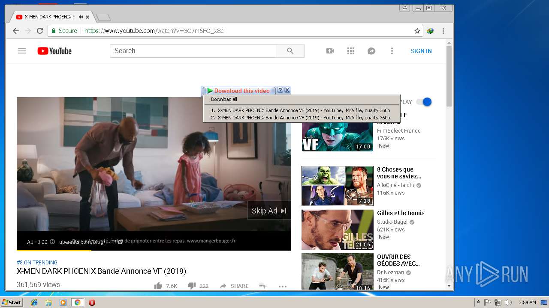Choose the second MKV 360p download entry
Viewport: 549px width, 308px height.
pyautogui.click(x=301, y=118)
